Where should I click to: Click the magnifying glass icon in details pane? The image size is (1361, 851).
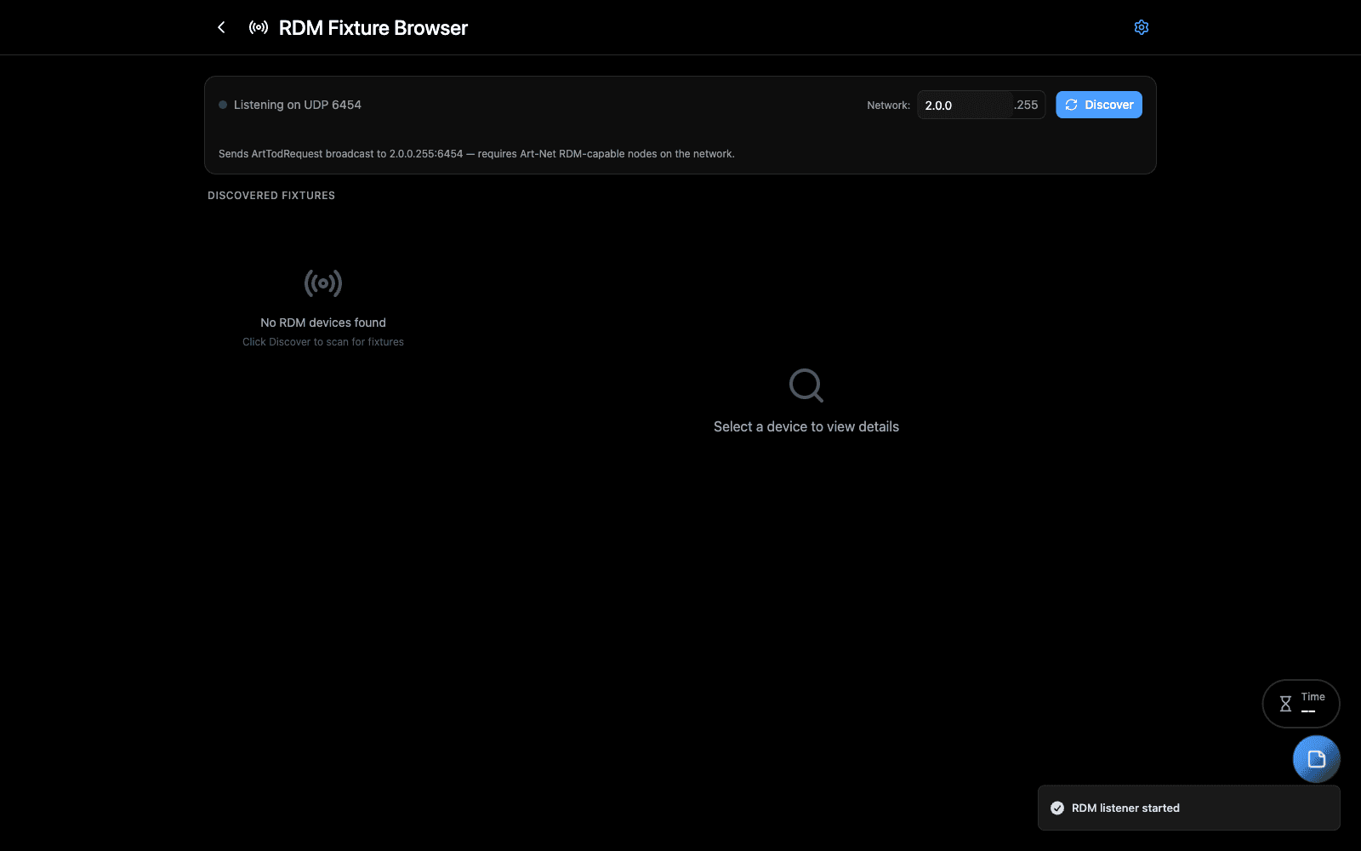click(x=806, y=386)
